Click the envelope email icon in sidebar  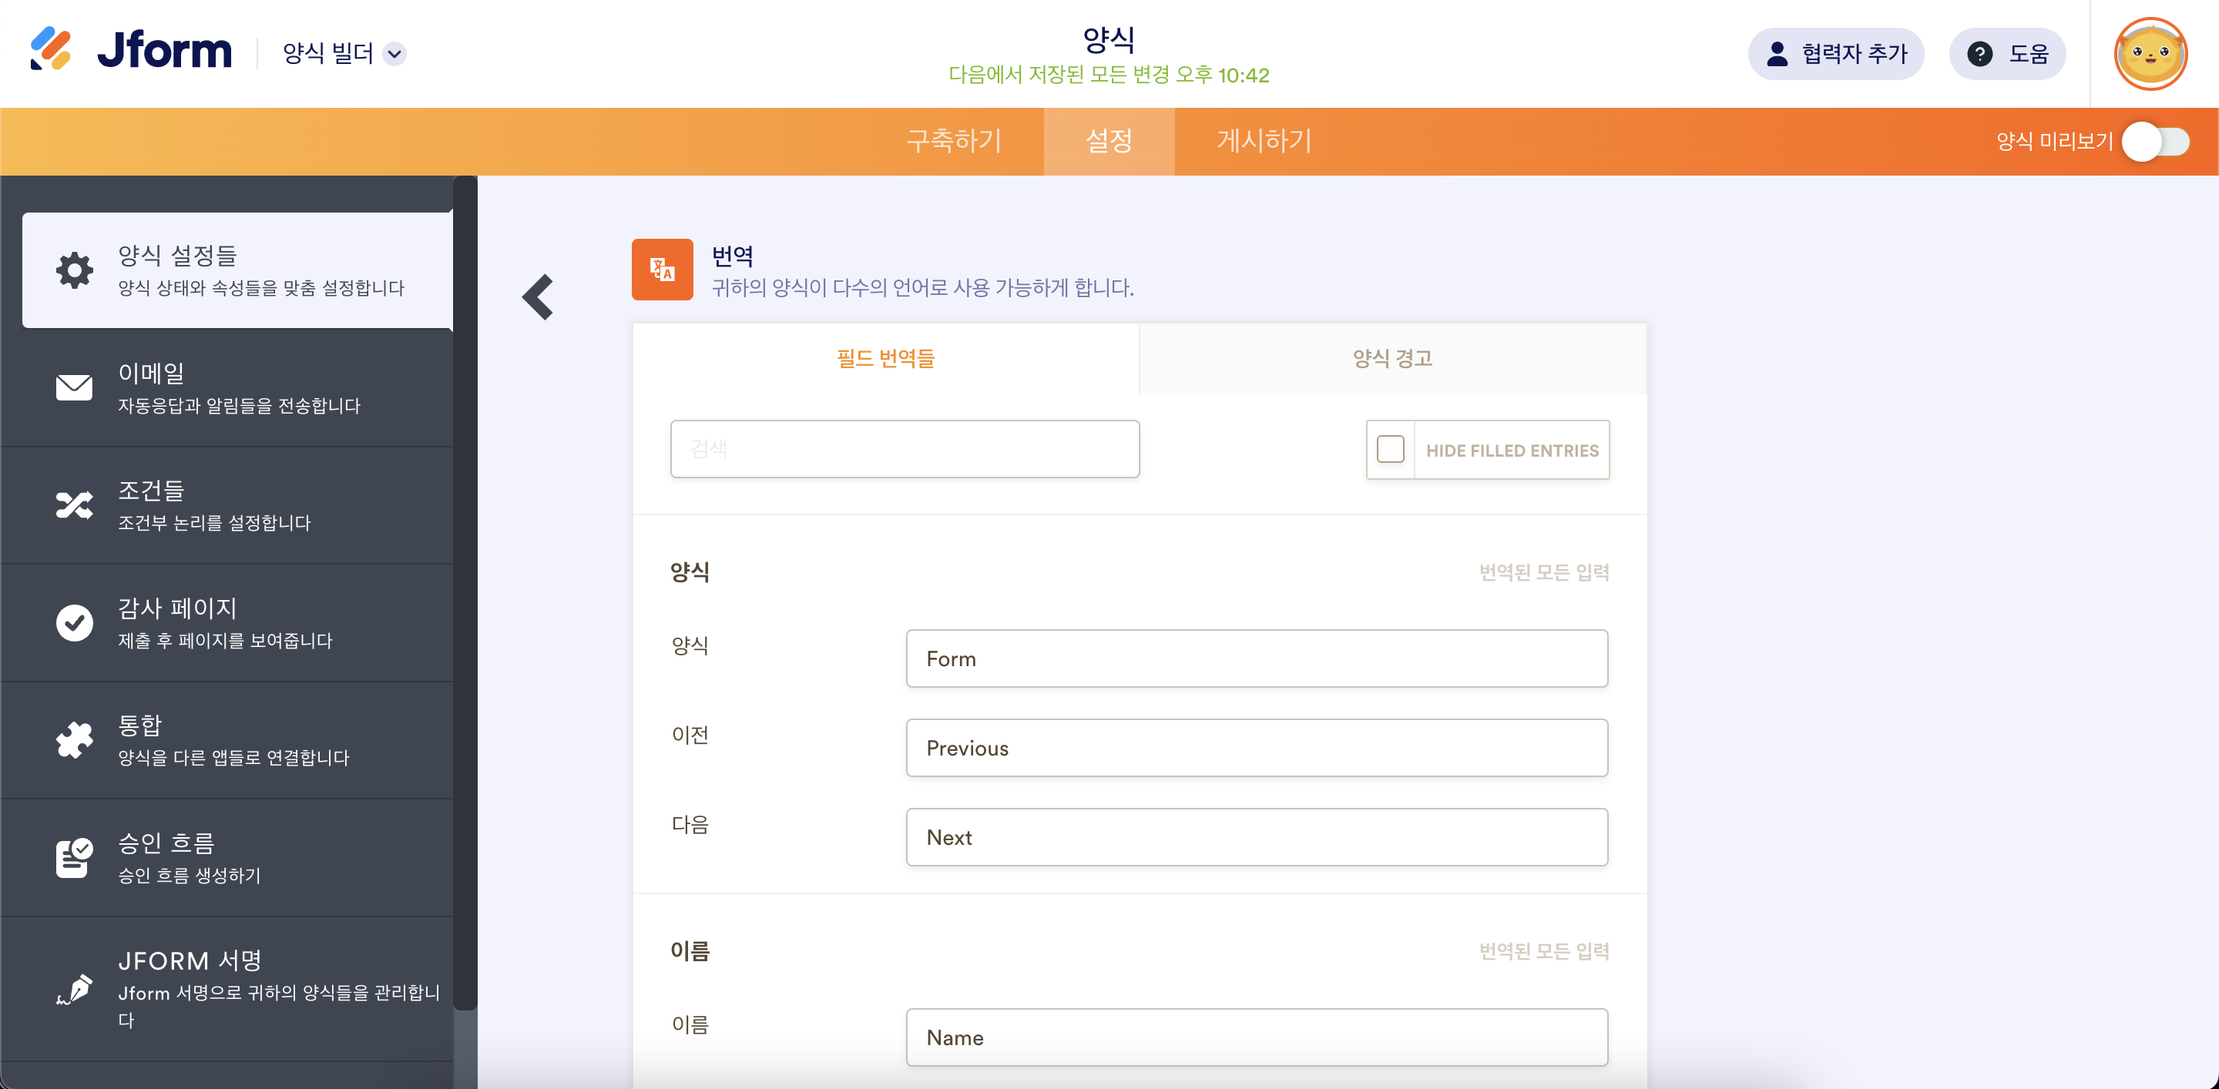pos(75,387)
